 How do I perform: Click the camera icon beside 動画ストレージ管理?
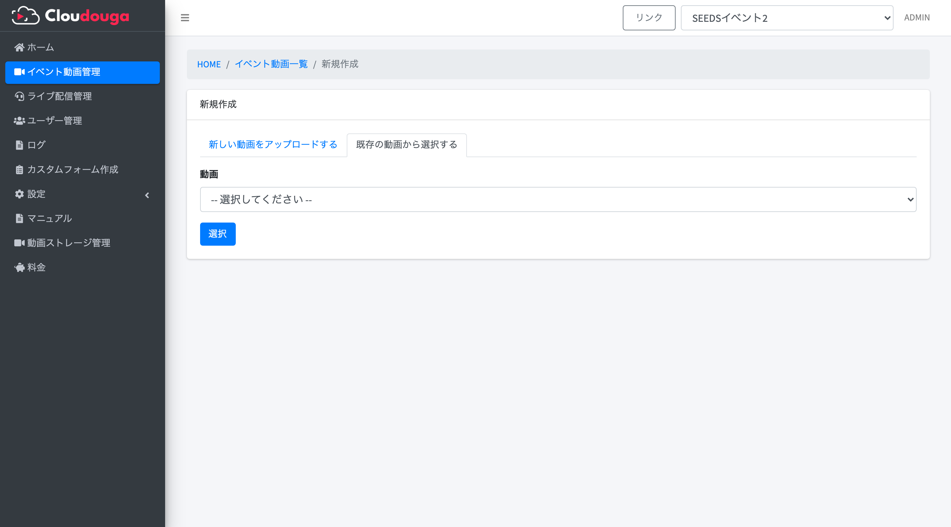click(19, 243)
